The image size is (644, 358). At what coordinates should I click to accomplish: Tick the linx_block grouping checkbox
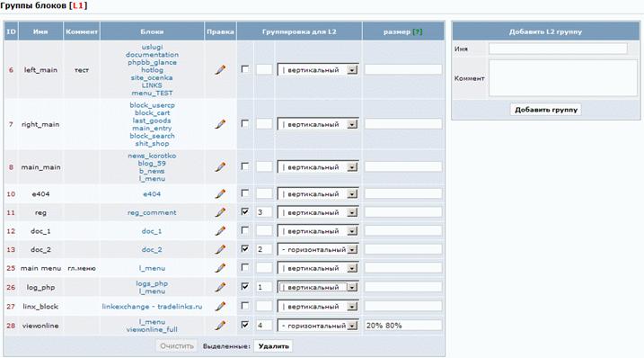click(245, 306)
